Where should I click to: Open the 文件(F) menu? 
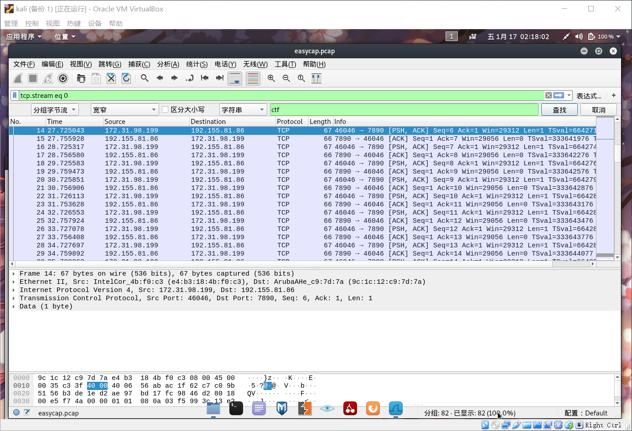point(24,64)
